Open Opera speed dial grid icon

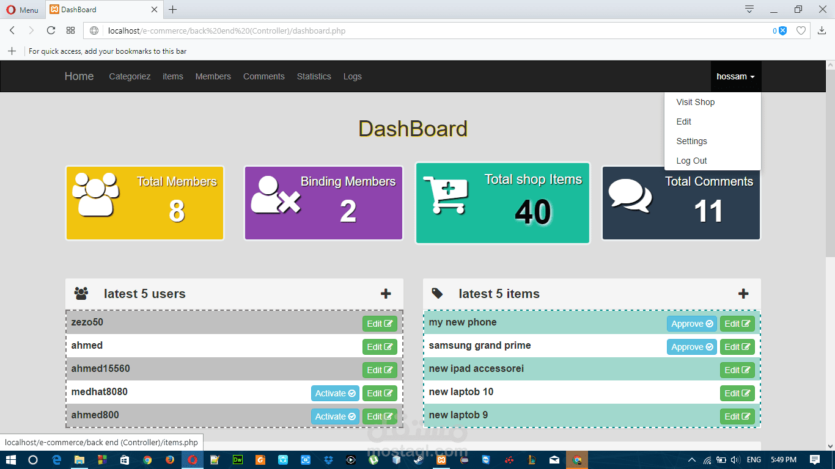click(x=70, y=31)
